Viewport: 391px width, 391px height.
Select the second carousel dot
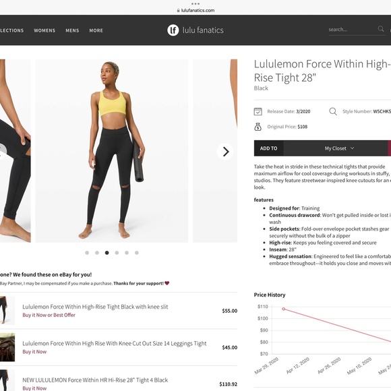pos(97,253)
